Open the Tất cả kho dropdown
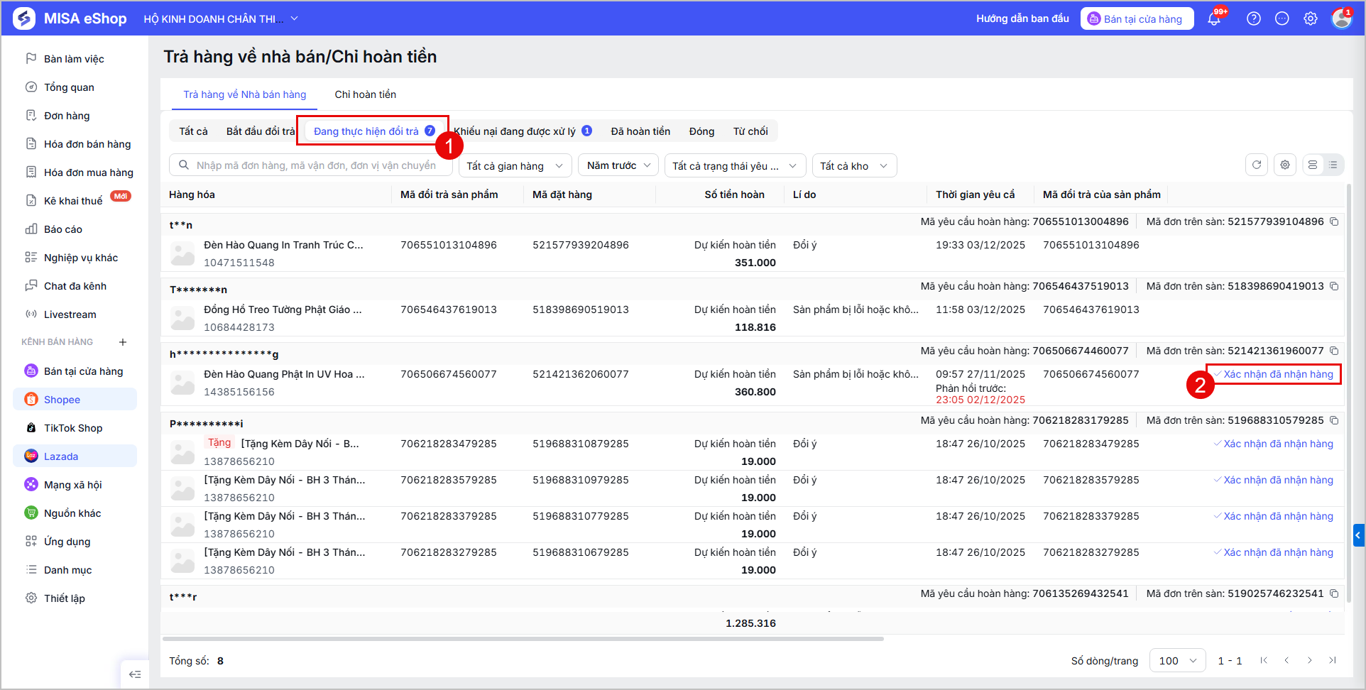The image size is (1366, 690). [x=854, y=165]
